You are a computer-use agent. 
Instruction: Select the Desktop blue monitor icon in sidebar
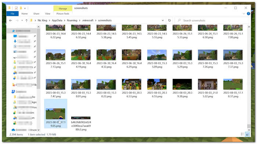click(x=15, y=36)
